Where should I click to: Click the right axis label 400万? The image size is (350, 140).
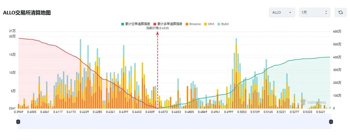point(337,57)
